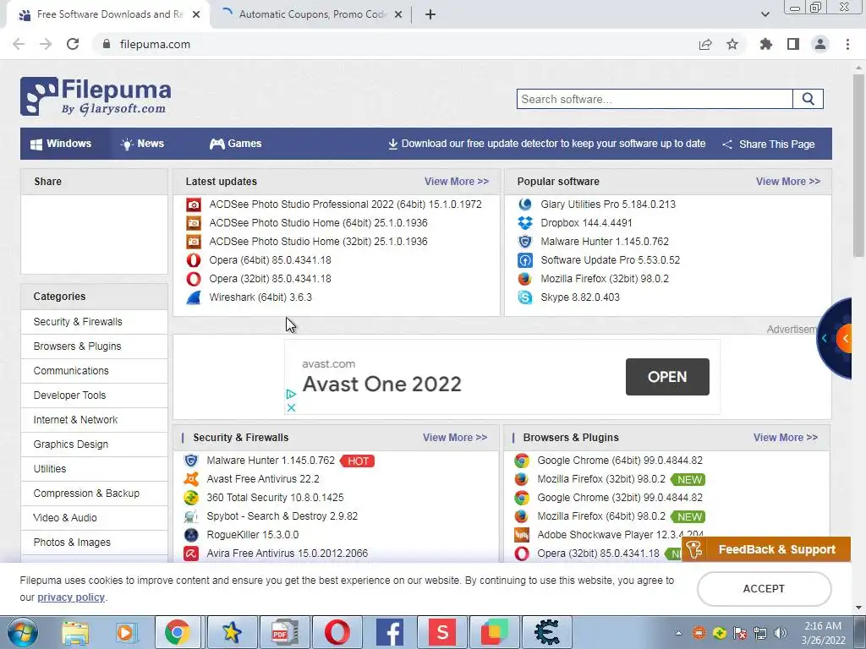Open Windows Start button
Viewport: 866px width, 649px height.
click(x=22, y=632)
